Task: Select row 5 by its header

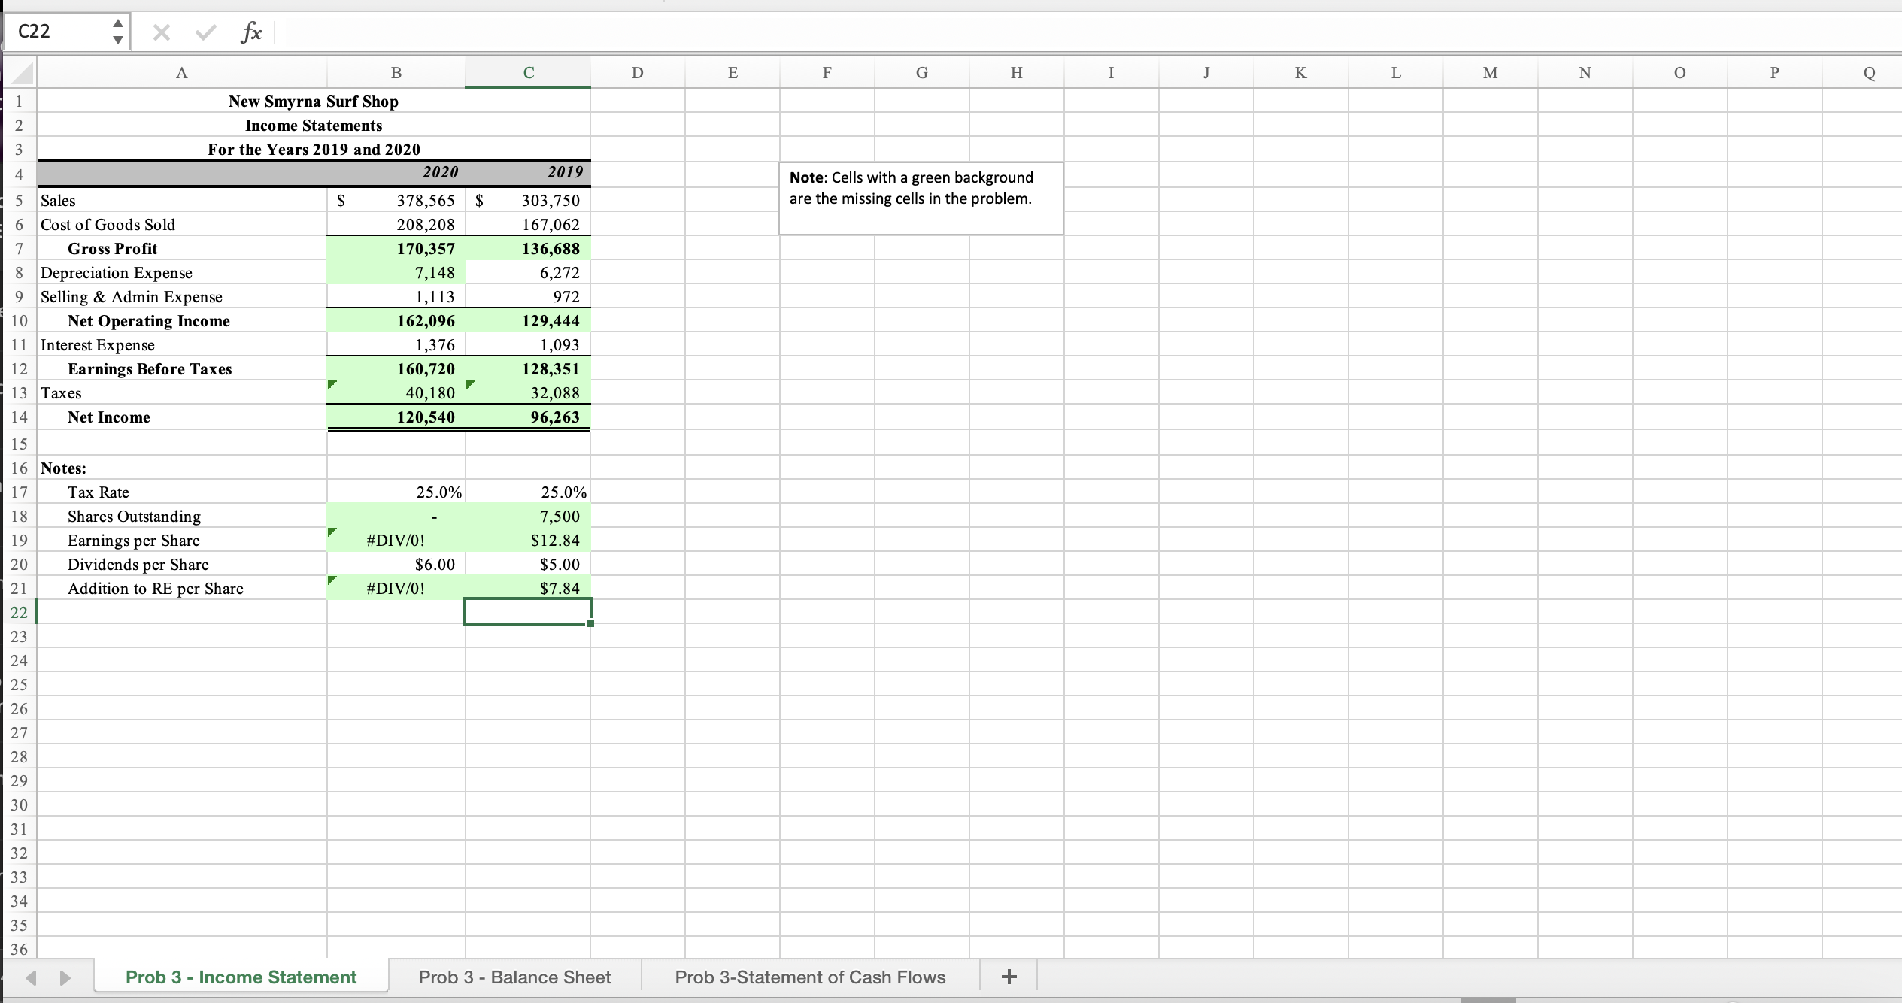Action: (20, 200)
